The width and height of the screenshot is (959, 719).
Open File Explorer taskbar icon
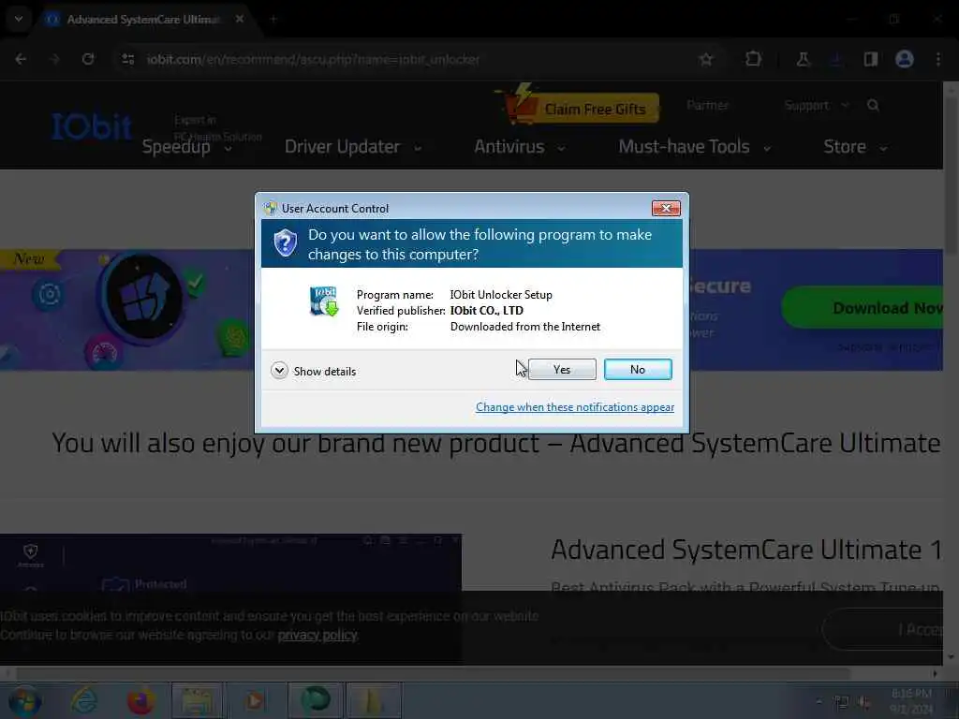click(x=197, y=700)
